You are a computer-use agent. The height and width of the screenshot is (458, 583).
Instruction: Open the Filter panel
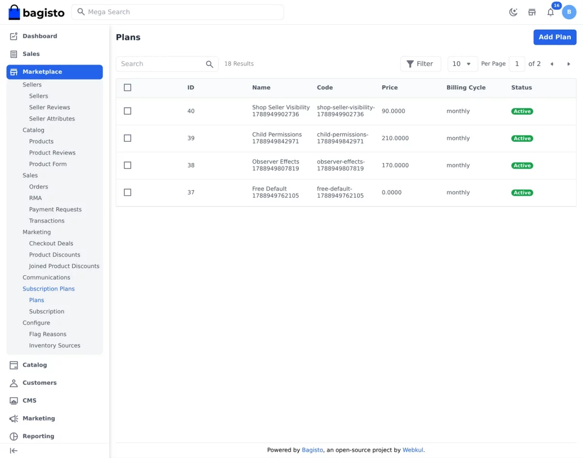tap(421, 64)
